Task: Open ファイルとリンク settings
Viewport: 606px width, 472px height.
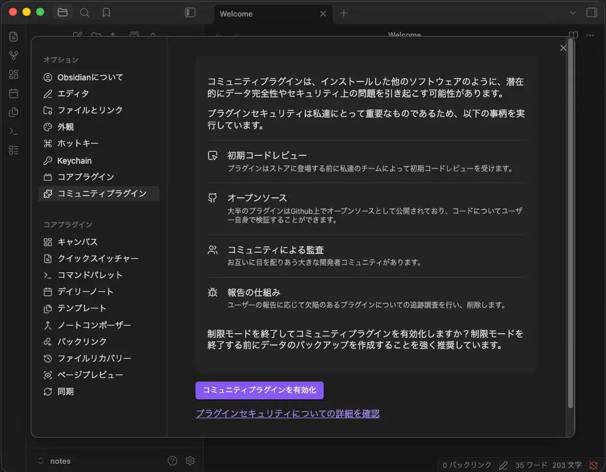Action: click(99, 110)
